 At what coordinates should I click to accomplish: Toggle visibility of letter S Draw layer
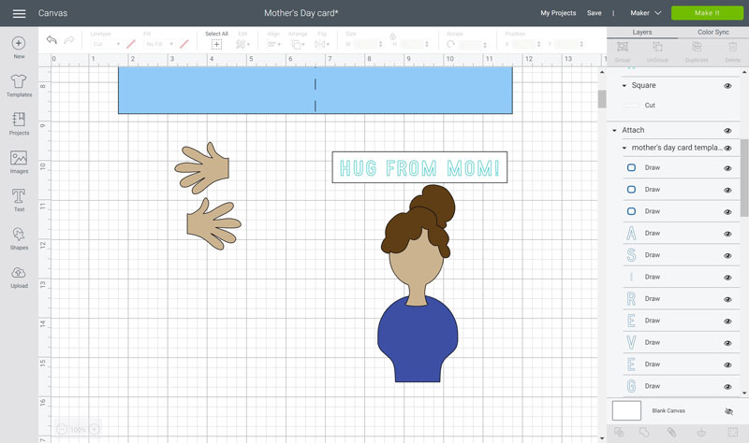727,255
